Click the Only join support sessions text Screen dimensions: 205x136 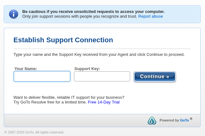point(80,16)
